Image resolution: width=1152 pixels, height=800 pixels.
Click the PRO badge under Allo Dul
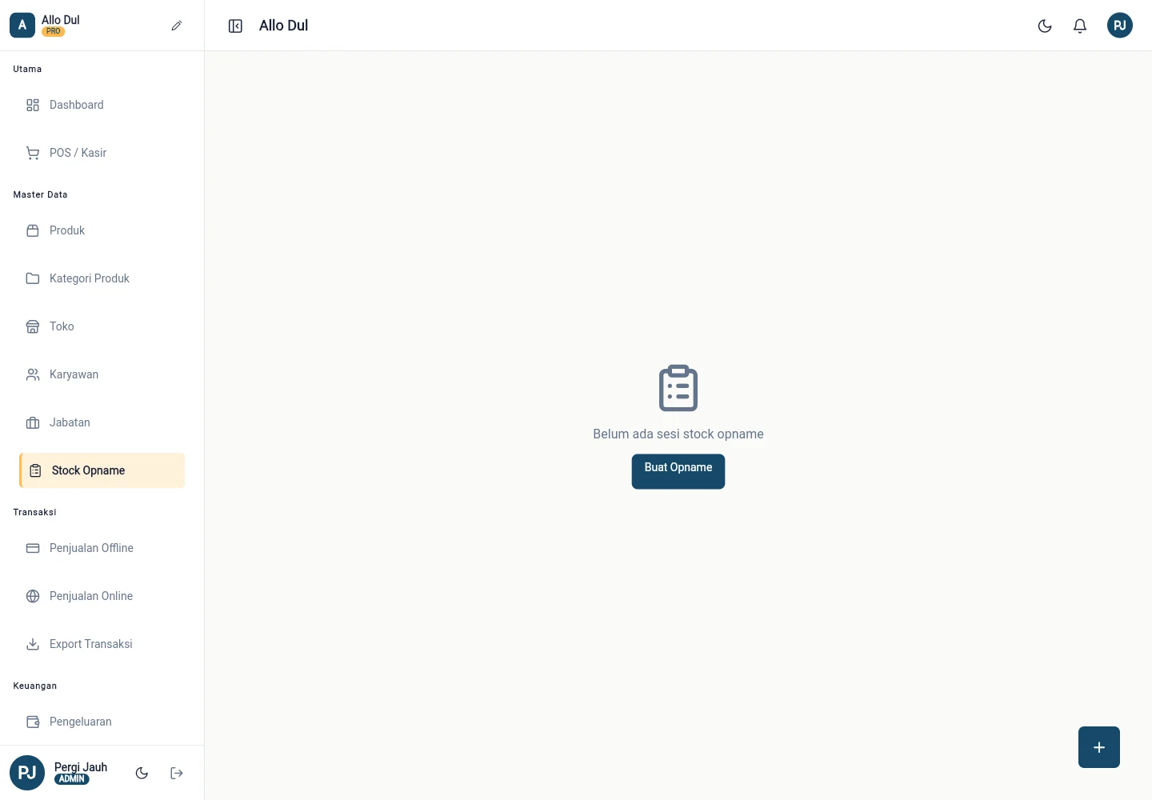coord(54,31)
